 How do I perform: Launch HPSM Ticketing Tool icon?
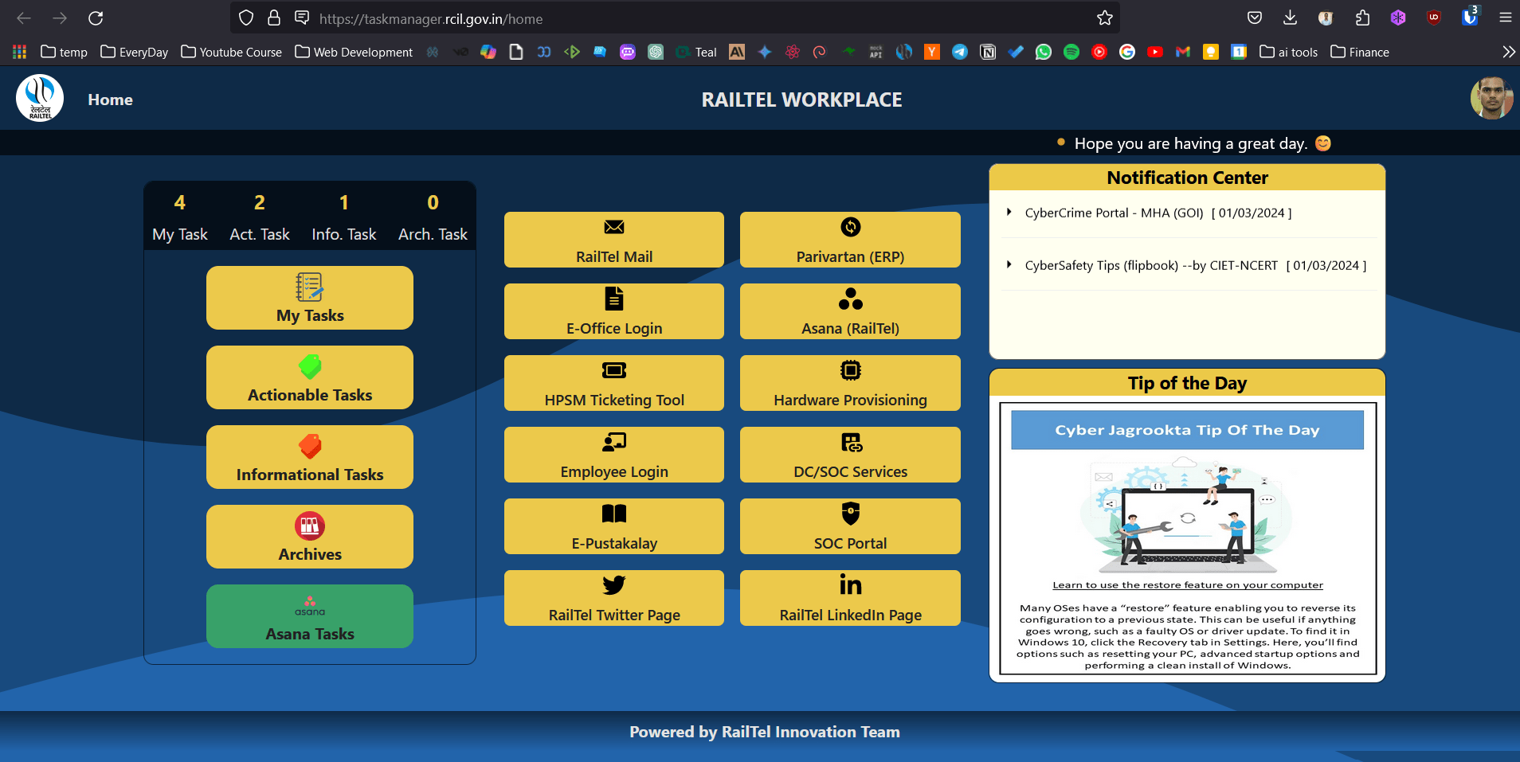point(613,371)
